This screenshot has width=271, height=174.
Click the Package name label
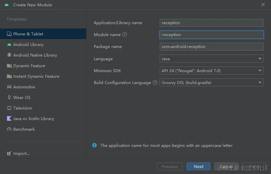click(x=108, y=47)
